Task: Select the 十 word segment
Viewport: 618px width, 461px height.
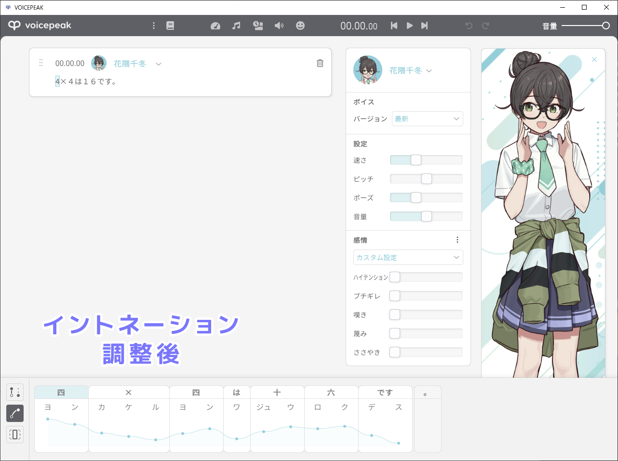Action: point(277,392)
